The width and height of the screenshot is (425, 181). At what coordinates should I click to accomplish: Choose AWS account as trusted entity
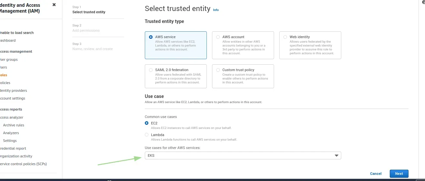218,37
